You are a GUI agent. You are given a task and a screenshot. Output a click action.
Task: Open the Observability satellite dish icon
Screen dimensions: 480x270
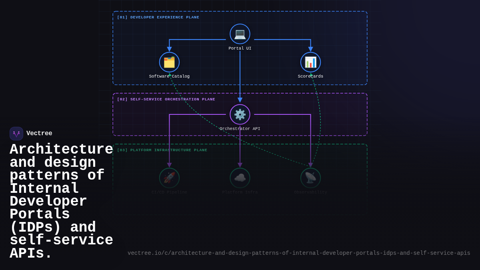[311, 178]
